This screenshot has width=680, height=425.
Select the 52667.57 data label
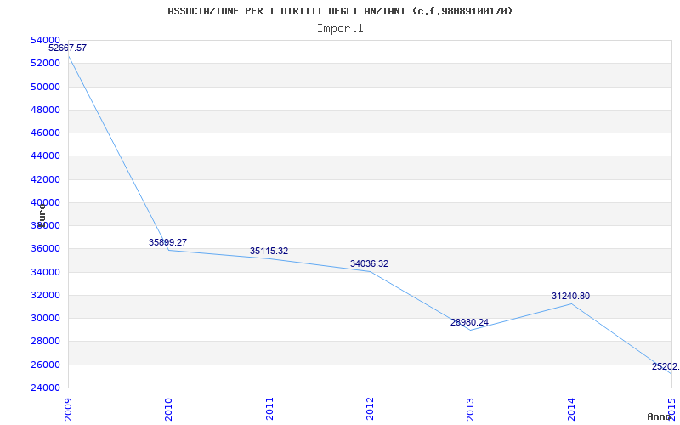pos(67,48)
